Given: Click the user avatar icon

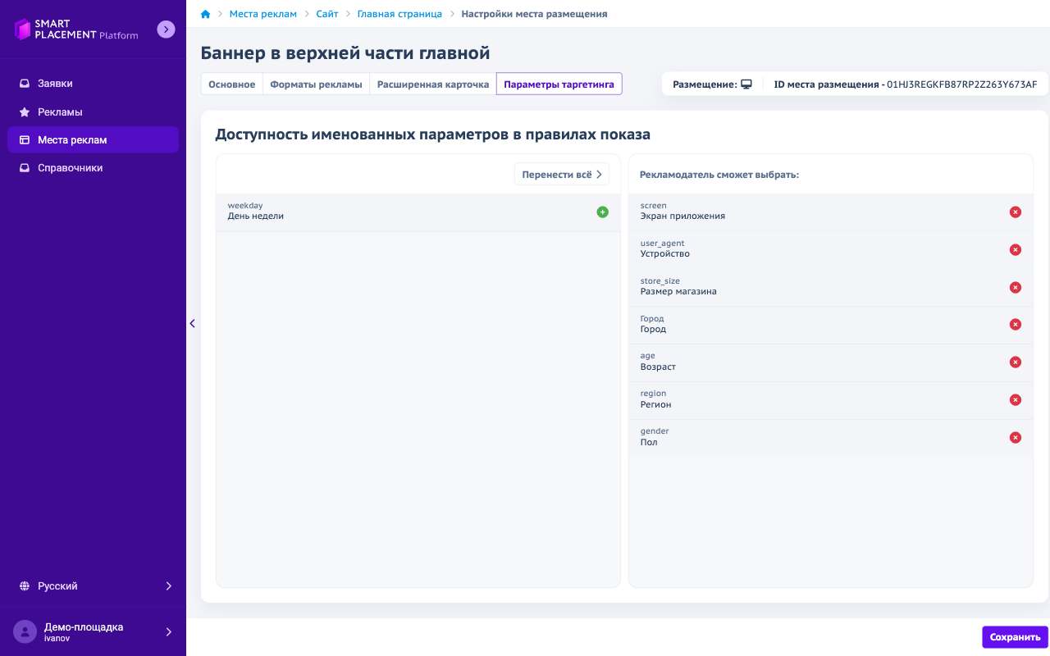Looking at the screenshot, I should tap(25, 631).
